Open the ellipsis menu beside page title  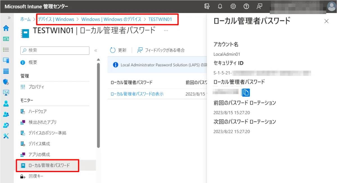166,30
